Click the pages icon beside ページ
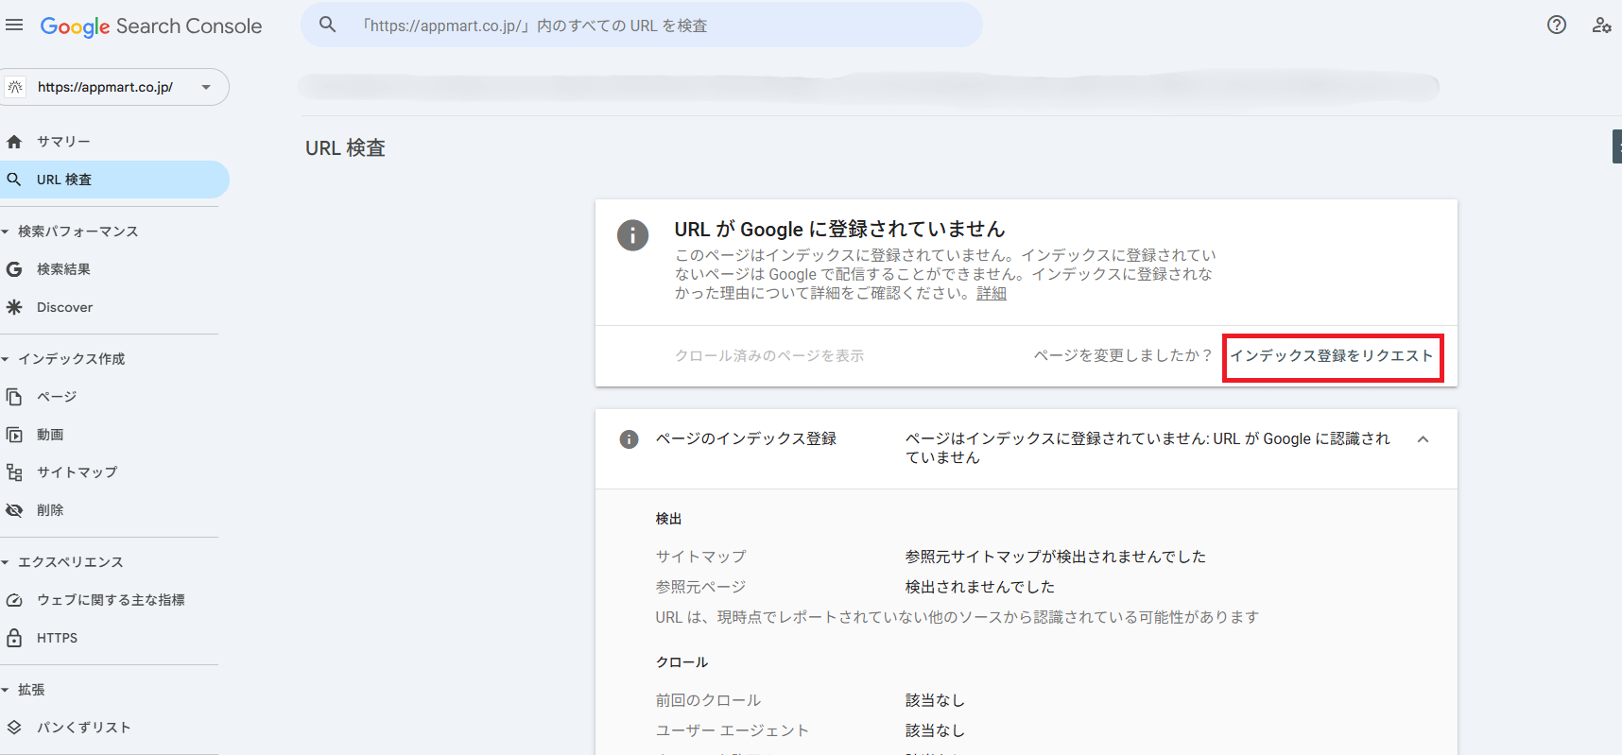1622x755 pixels. point(14,397)
